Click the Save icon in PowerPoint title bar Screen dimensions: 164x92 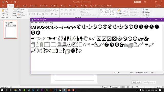[3, 2]
